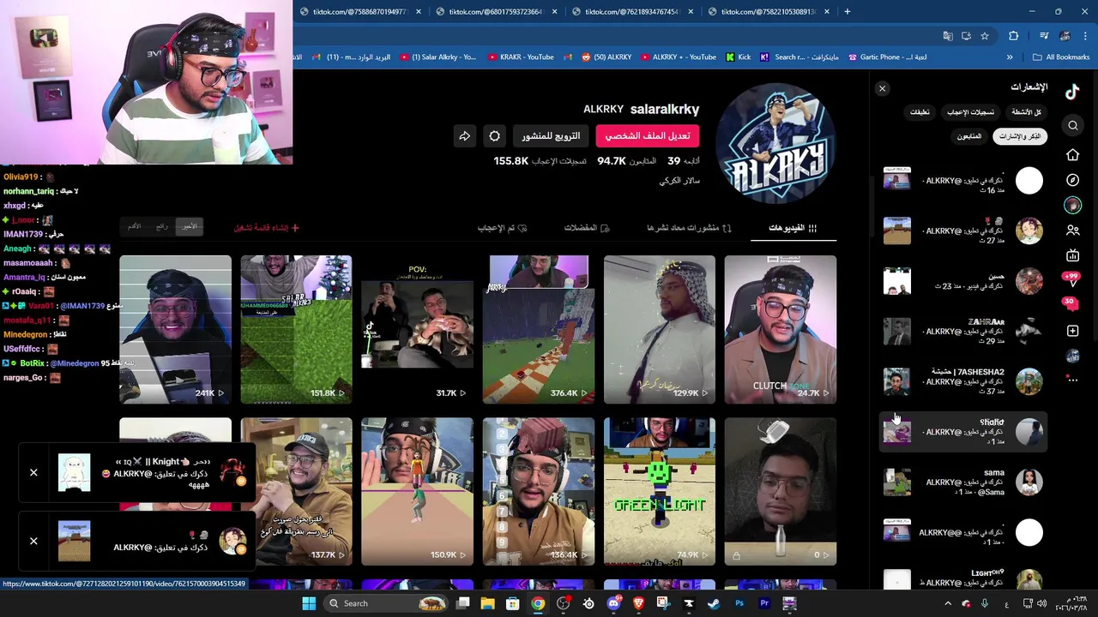1098x617 pixels.
Task: Sort videos by the latest option
Action: [x=189, y=226]
